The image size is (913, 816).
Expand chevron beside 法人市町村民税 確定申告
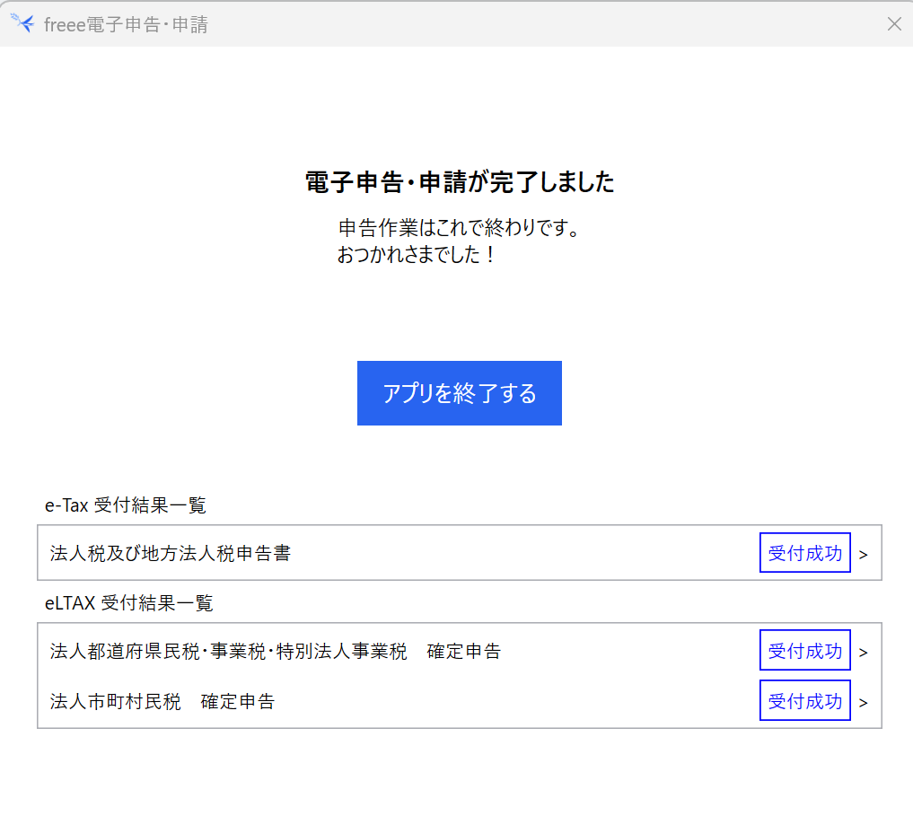tap(864, 703)
